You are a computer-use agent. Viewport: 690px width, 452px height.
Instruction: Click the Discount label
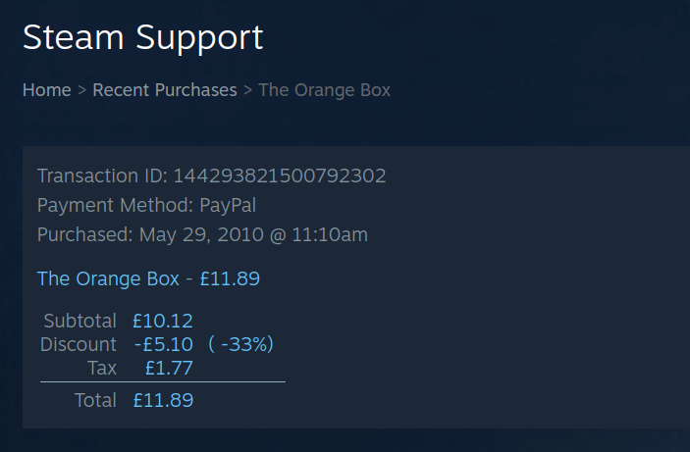click(x=79, y=344)
